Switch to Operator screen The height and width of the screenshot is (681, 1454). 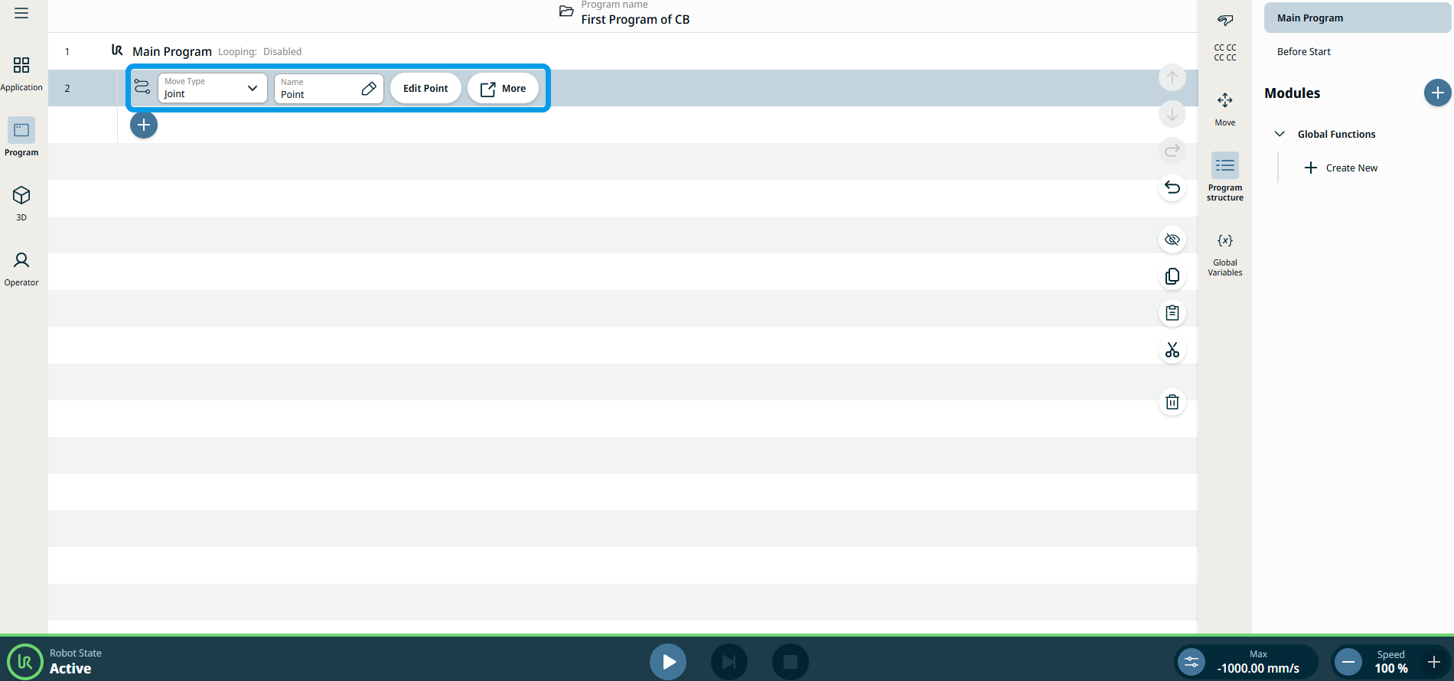pyautogui.click(x=21, y=269)
